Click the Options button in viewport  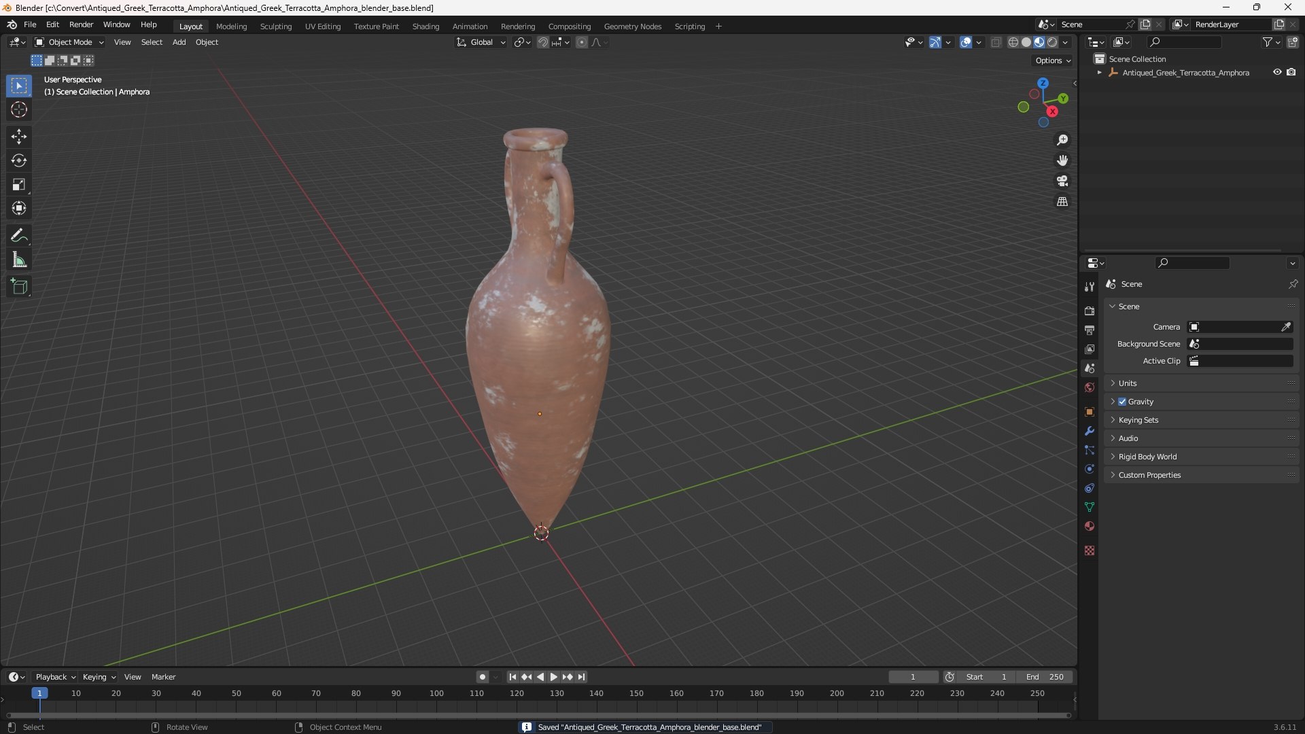click(x=1052, y=60)
